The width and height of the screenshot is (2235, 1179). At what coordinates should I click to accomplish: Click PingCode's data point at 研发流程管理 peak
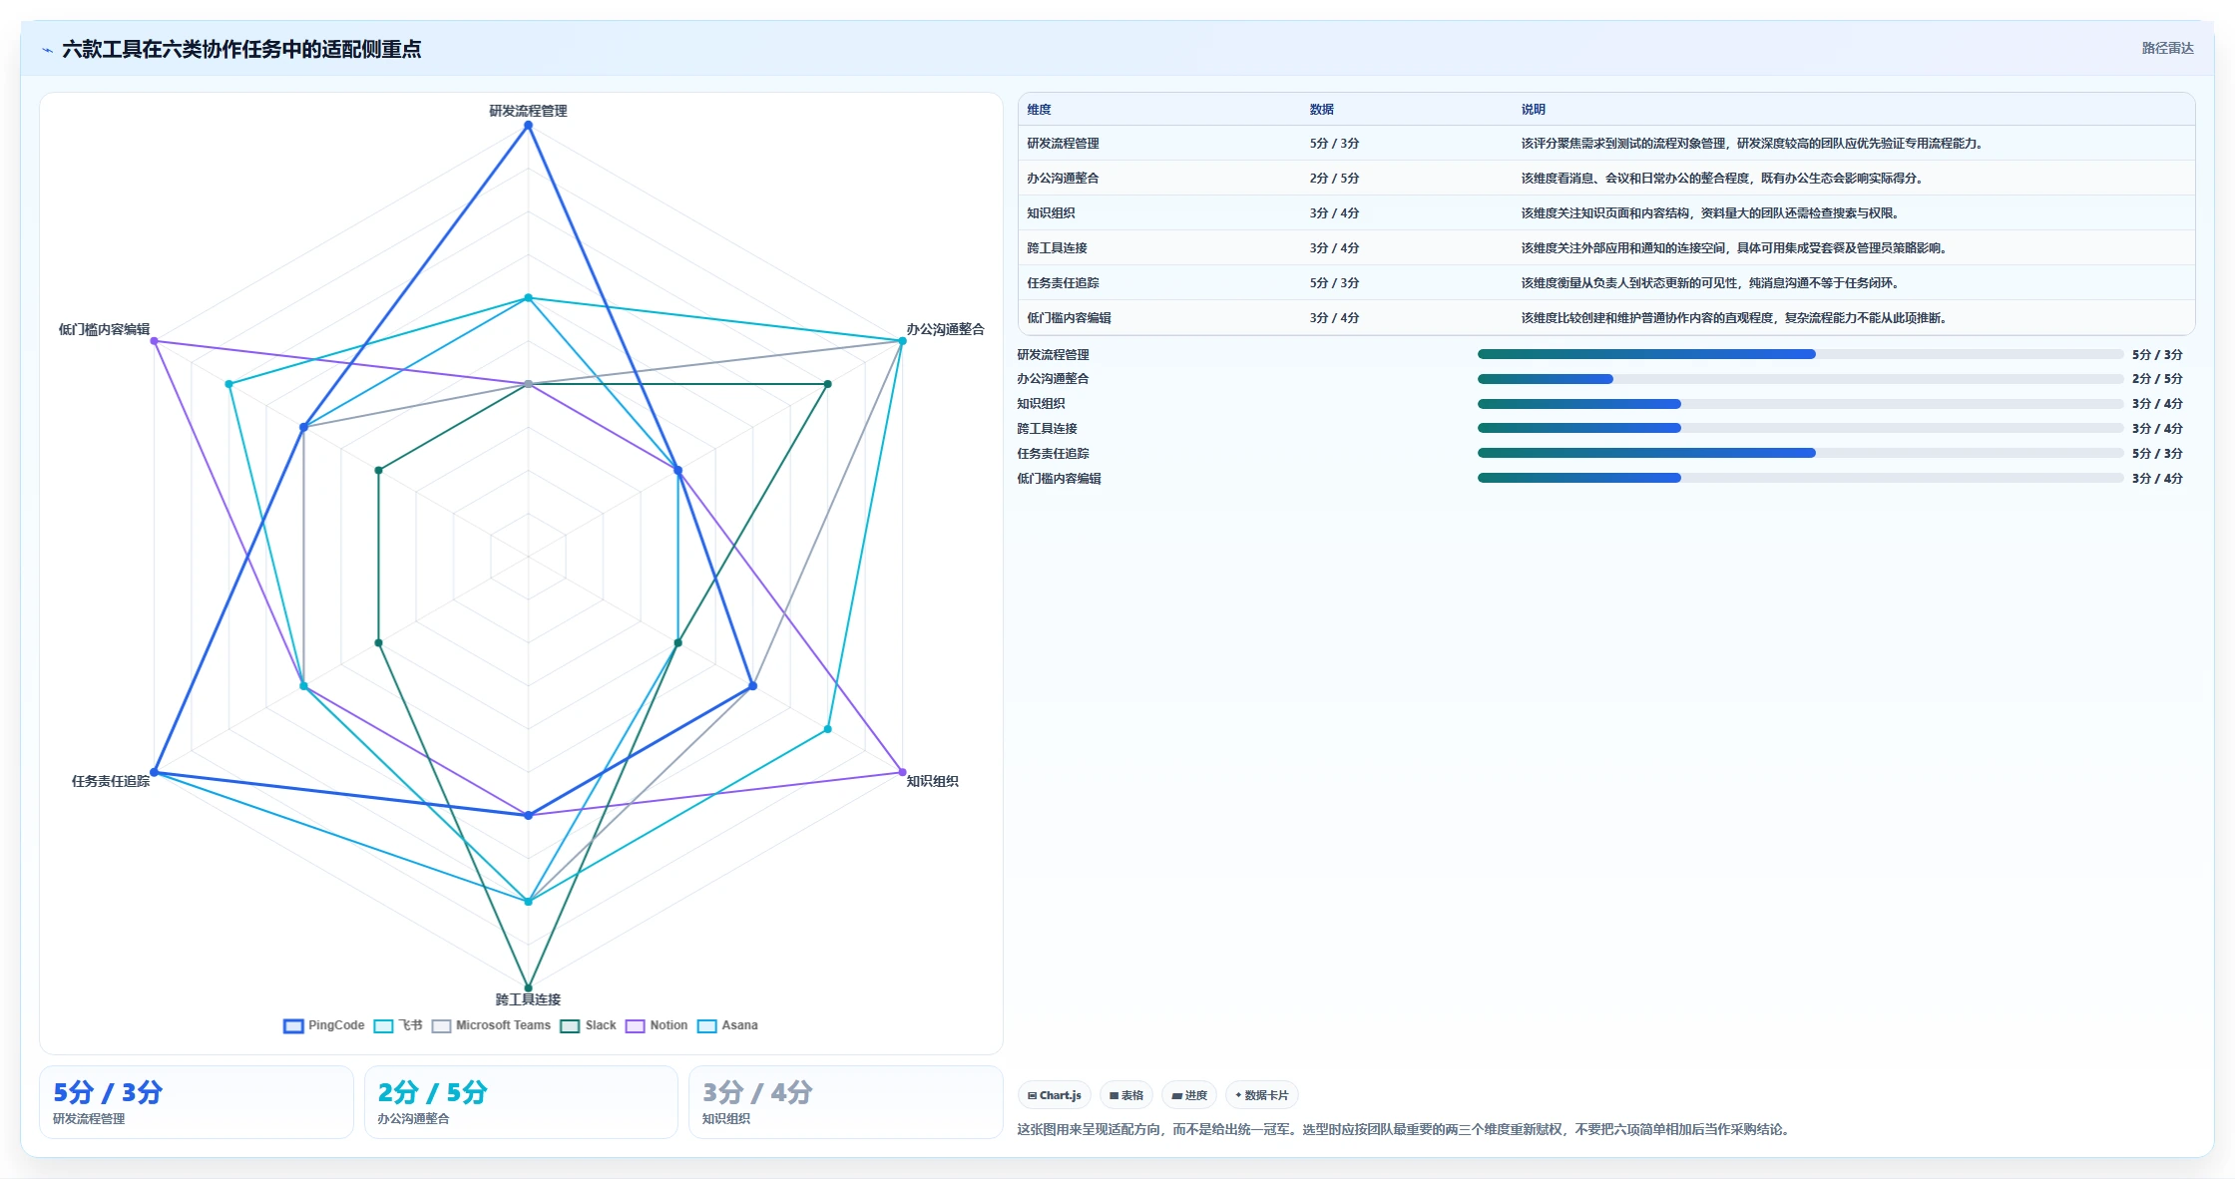pos(528,125)
